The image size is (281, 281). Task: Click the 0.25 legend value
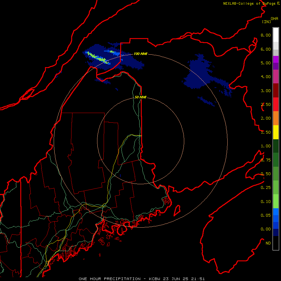point(266,188)
